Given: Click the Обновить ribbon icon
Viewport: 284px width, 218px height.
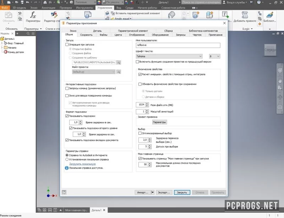Looking at the screenshot, I should [9, 15].
